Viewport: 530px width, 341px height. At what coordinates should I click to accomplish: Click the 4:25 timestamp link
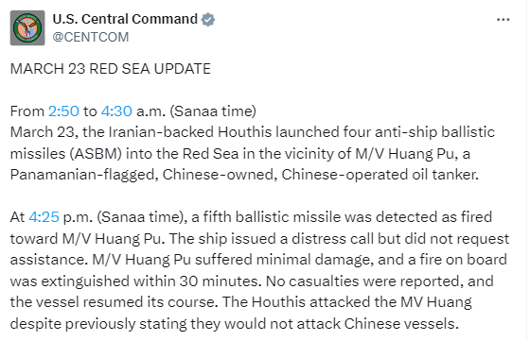(44, 217)
